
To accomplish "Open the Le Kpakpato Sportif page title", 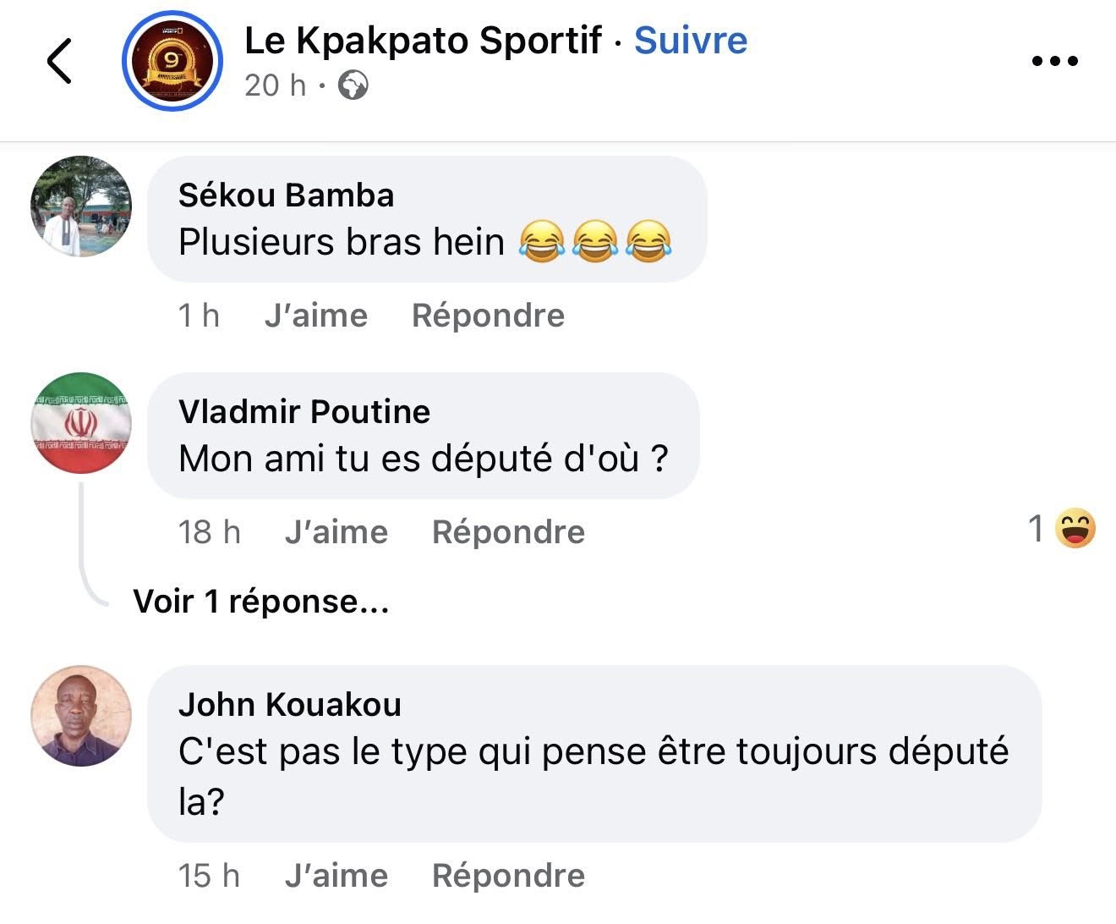I will click(x=423, y=41).
